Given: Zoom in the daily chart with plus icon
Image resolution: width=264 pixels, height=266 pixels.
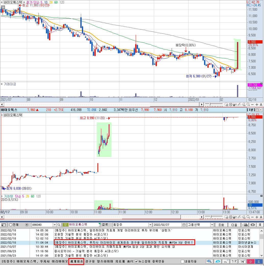Looking at the screenshot, I should coord(257,105).
